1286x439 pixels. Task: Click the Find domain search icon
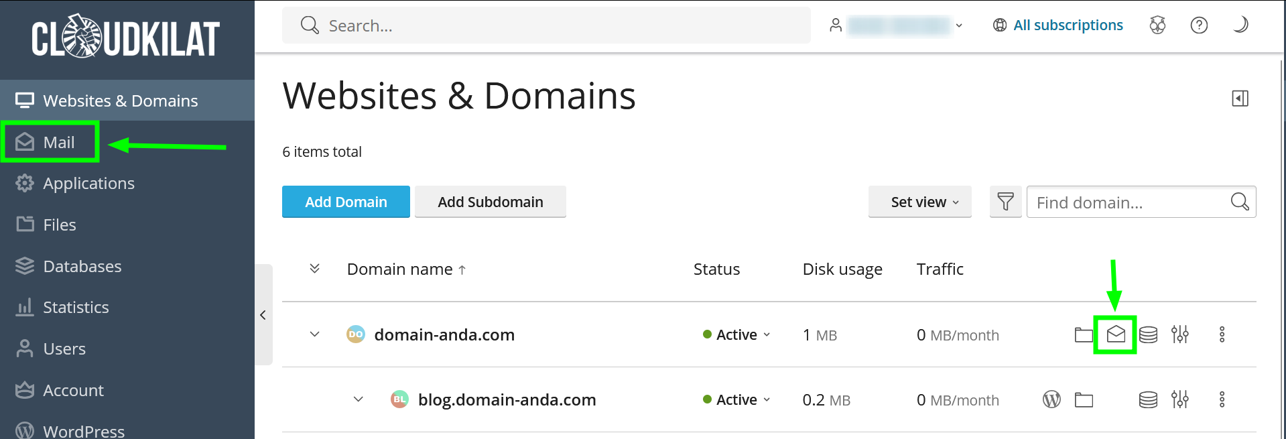tap(1240, 202)
